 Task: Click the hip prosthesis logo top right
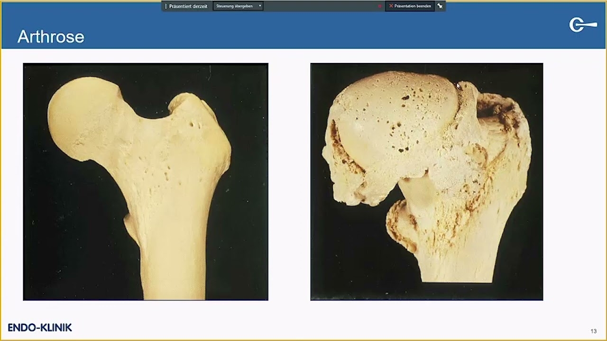click(583, 24)
